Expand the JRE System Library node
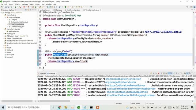Image resolution: width=196 pixels, height=110 pixels. click(3, 36)
